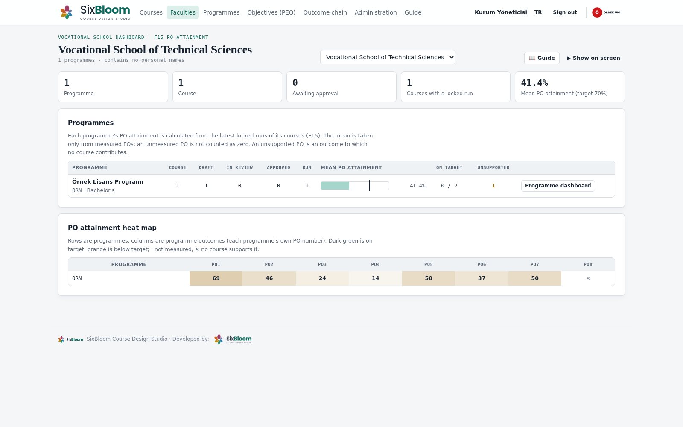The image size is (683, 427).
Task: Click the IN REVIEW column header
Action: 239,168
